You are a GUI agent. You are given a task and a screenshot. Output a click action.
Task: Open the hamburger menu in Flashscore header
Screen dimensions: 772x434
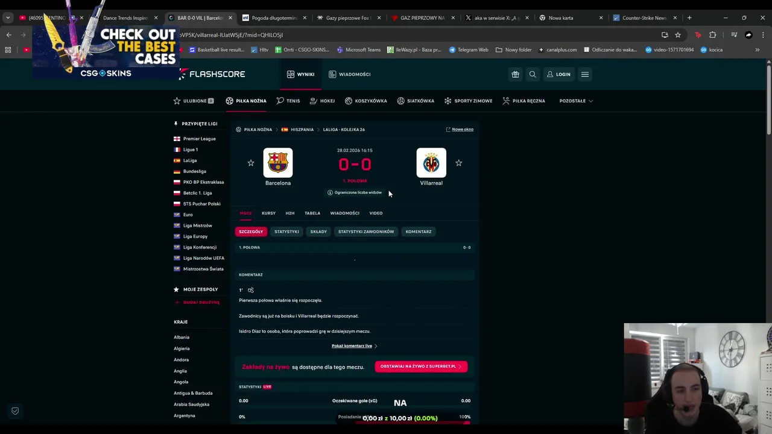tap(584, 74)
